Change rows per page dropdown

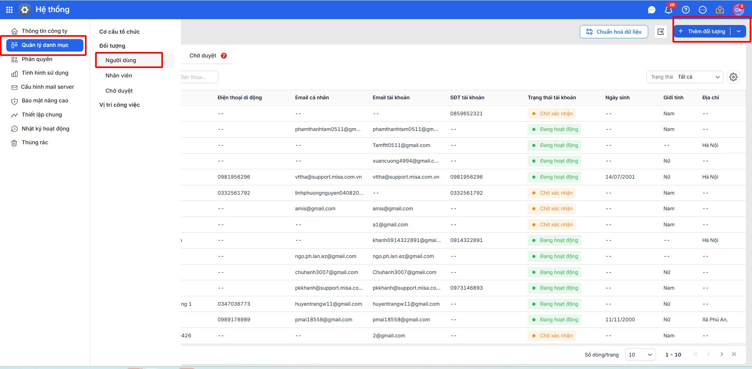(x=640, y=355)
